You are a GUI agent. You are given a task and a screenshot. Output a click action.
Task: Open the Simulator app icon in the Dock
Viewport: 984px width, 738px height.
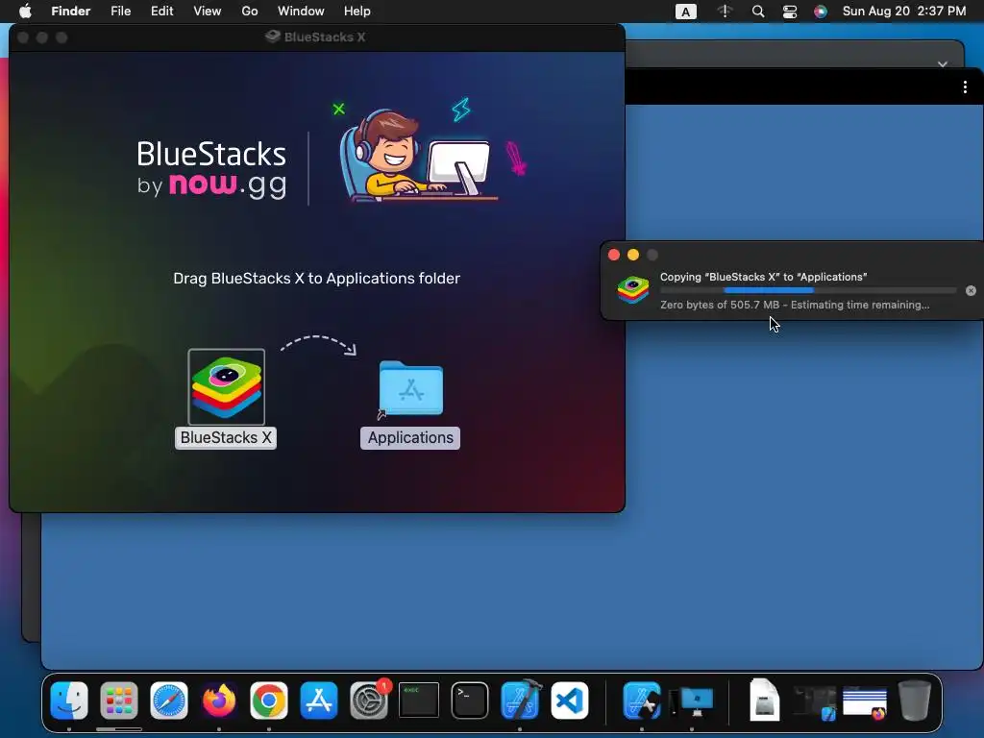[x=641, y=701]
